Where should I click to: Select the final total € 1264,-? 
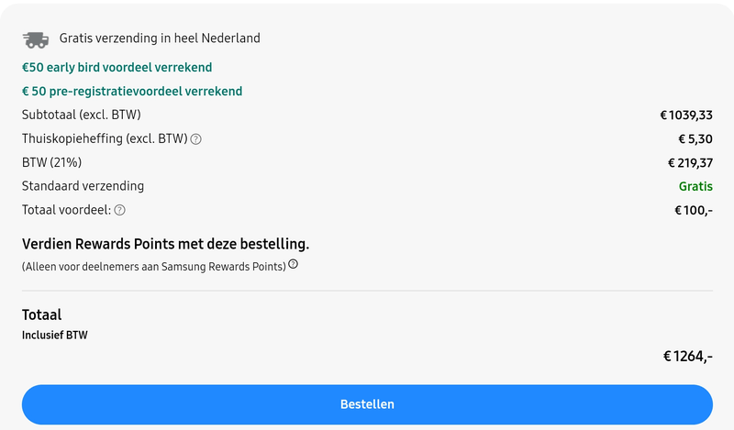click(687, 356)
